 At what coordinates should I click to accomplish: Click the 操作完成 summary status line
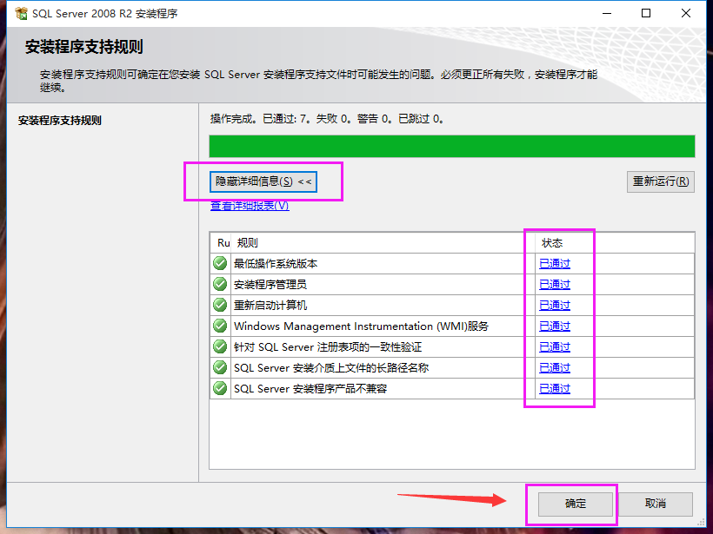coord(328,119)
